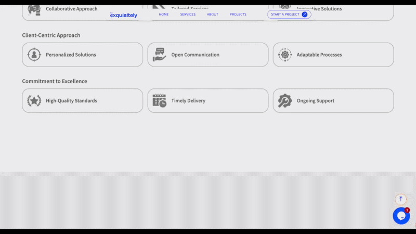This screenshot has height=234, width=416.
Task: Select the Open Communication card
Action: tap(208, 55)
